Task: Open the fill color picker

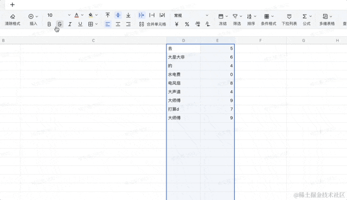Action: (91, 15)
